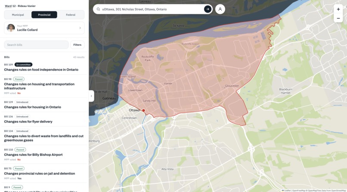Open the user profile icon
Screen dimensions: 347x192
point(220,9)
